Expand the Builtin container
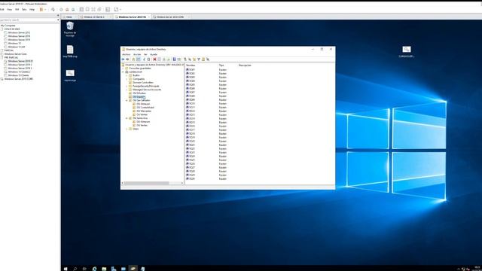The height and width of the screenshot is (271, 482). click(127, 75)
